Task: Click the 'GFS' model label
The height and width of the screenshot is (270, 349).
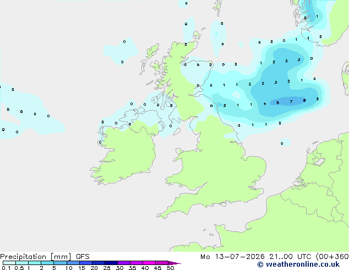Action: point(83,257)
